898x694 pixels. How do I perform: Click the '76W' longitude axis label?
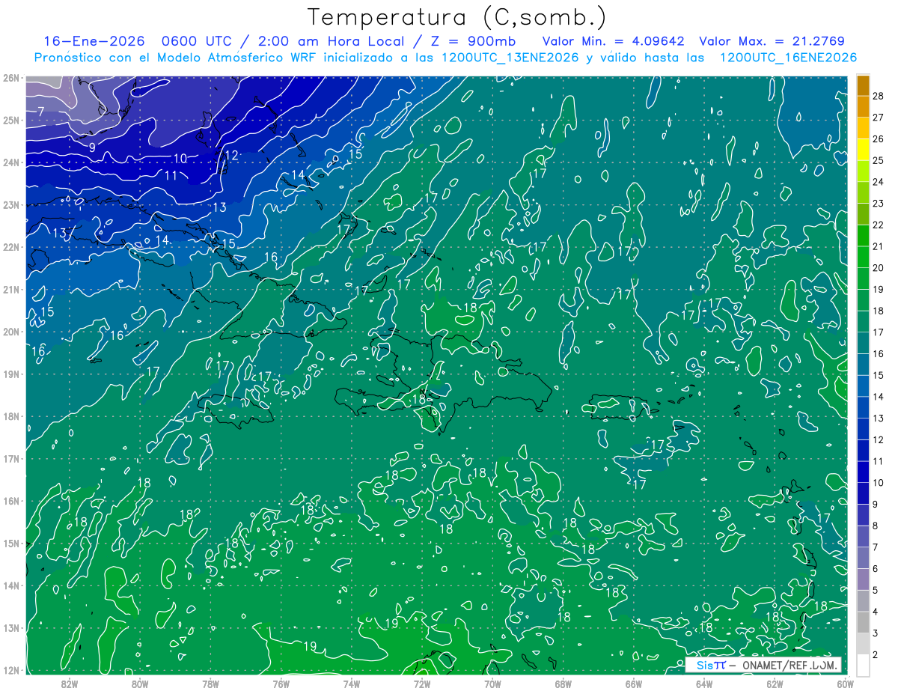[281, 684]
